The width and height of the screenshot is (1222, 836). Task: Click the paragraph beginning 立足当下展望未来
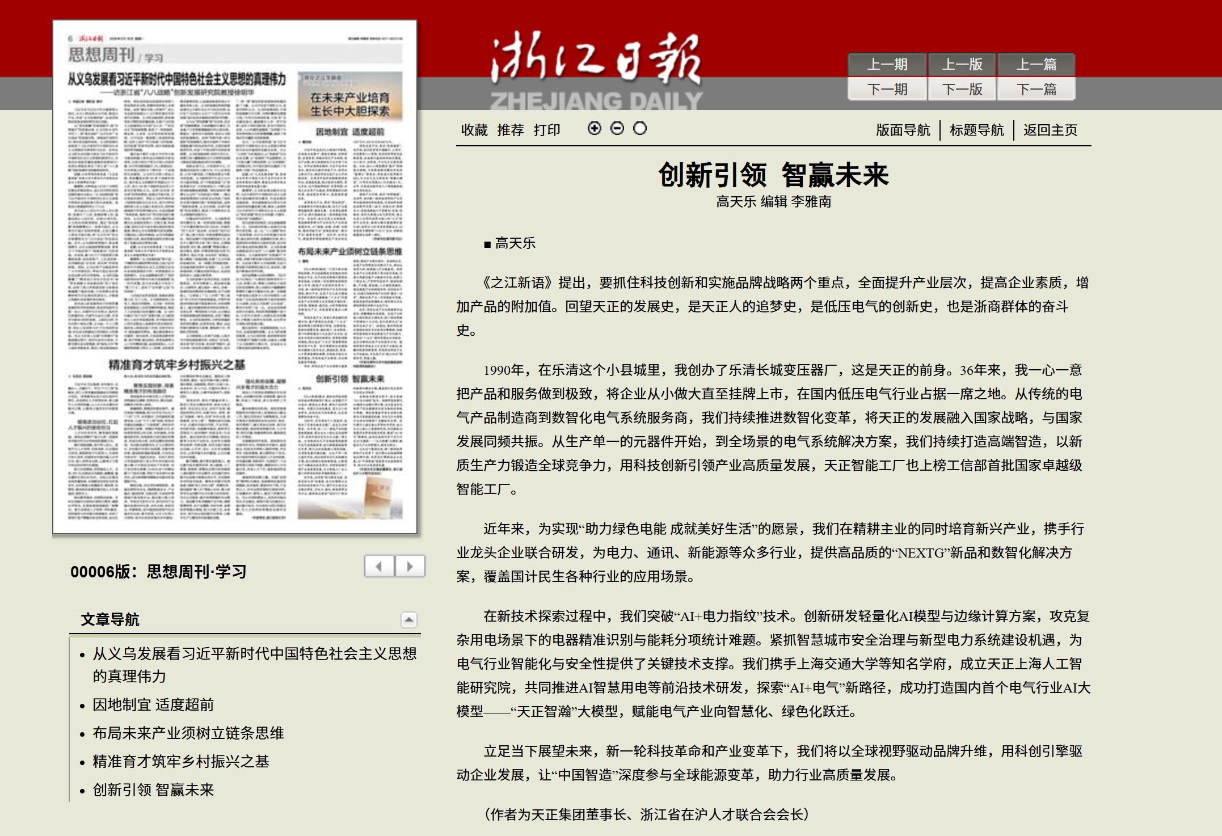tap(770, 763)
